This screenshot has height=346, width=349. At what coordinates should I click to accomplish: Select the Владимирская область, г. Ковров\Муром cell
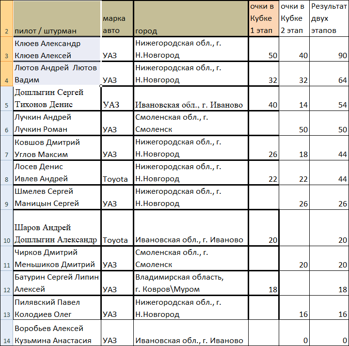[190, 283]
